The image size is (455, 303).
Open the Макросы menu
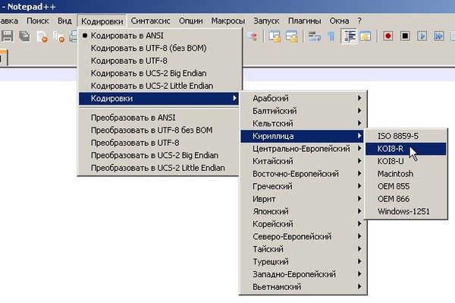(x=228, y=21)
